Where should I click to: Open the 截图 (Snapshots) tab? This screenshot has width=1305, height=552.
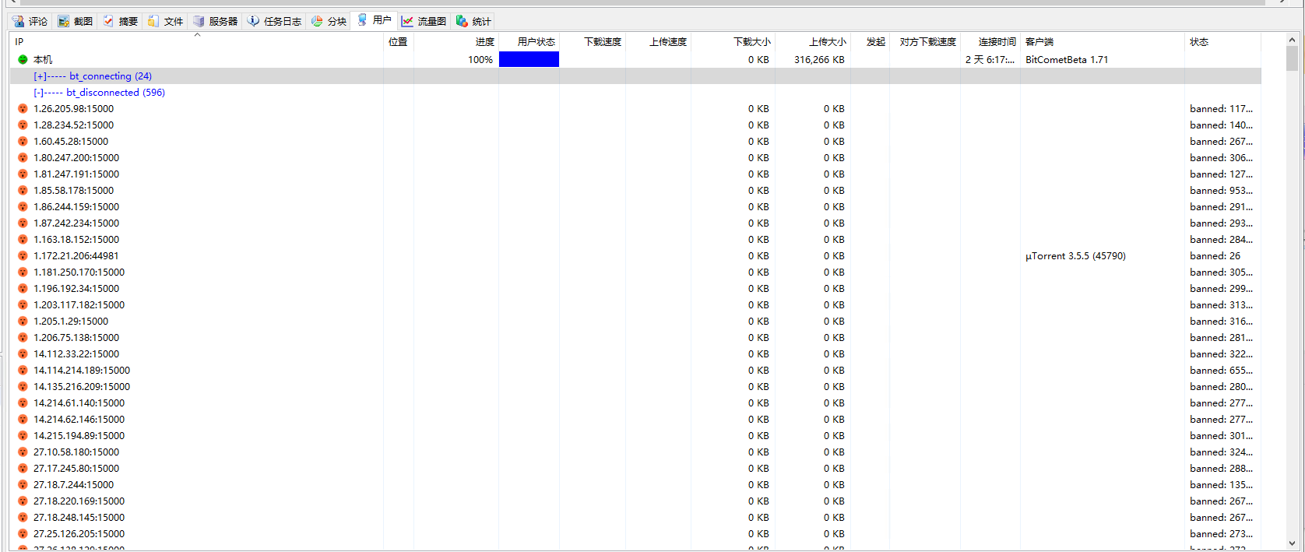coord(76,21)
